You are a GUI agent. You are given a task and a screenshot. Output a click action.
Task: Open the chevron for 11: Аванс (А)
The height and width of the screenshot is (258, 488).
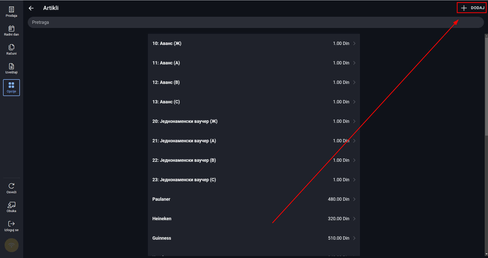click(354, 63)
